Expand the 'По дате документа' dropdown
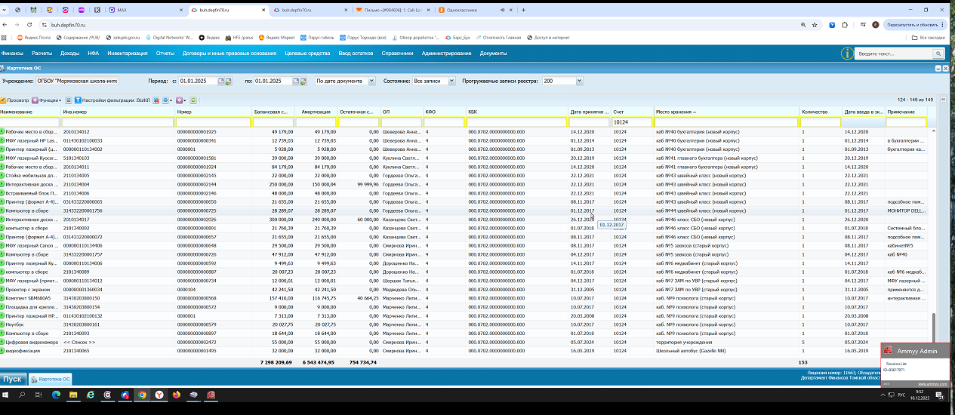 point(370,81)
